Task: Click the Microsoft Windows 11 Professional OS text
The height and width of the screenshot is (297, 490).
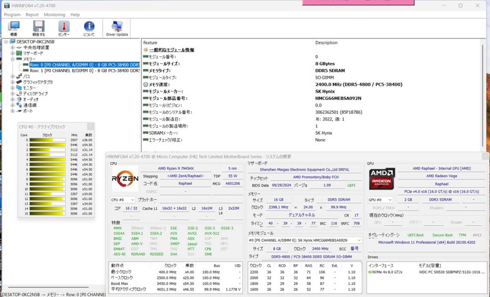Action: (427, 242)
